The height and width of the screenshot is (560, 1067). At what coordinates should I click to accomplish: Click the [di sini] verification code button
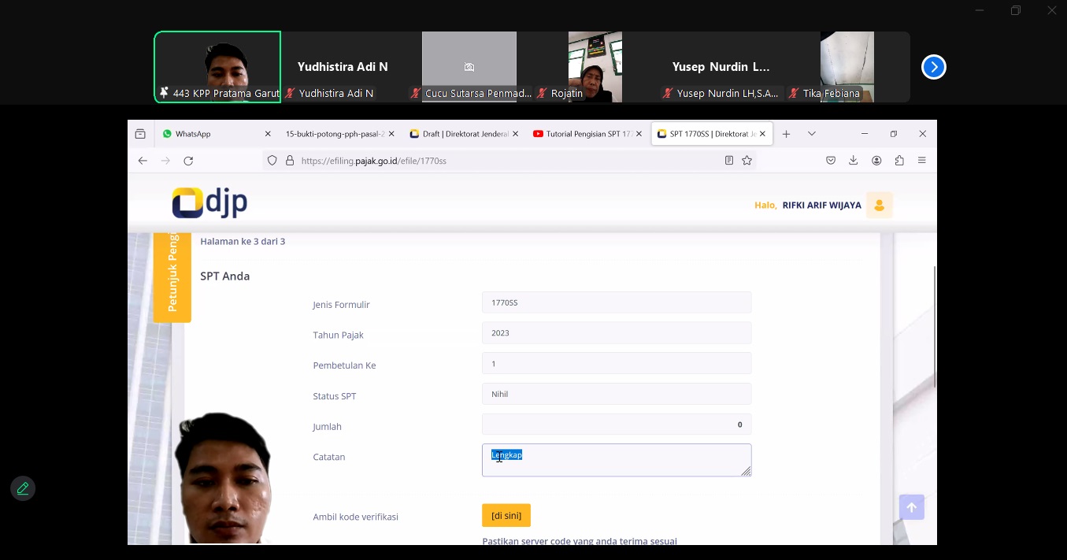coord(506,516)
